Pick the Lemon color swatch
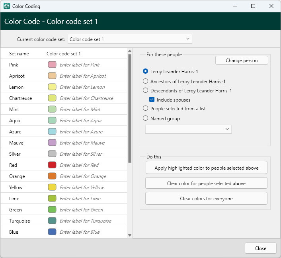 [x=52, y=87]
